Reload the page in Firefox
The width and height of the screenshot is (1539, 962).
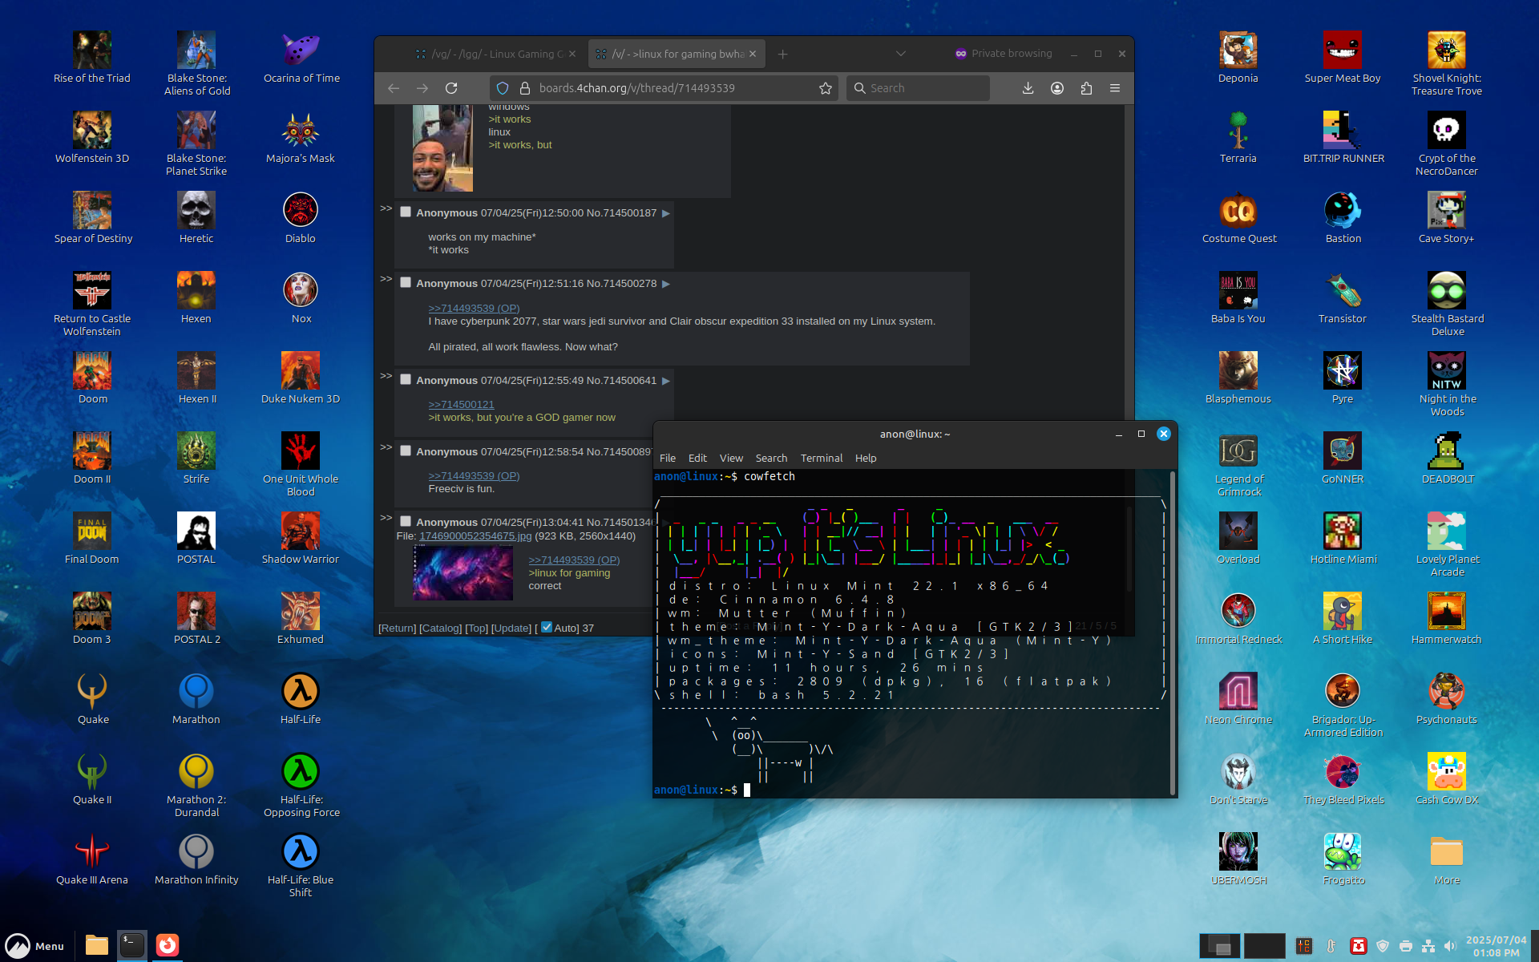coord(451,88)
